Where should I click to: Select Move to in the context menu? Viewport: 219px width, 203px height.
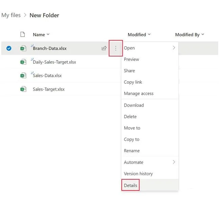(x=150, y=128)
